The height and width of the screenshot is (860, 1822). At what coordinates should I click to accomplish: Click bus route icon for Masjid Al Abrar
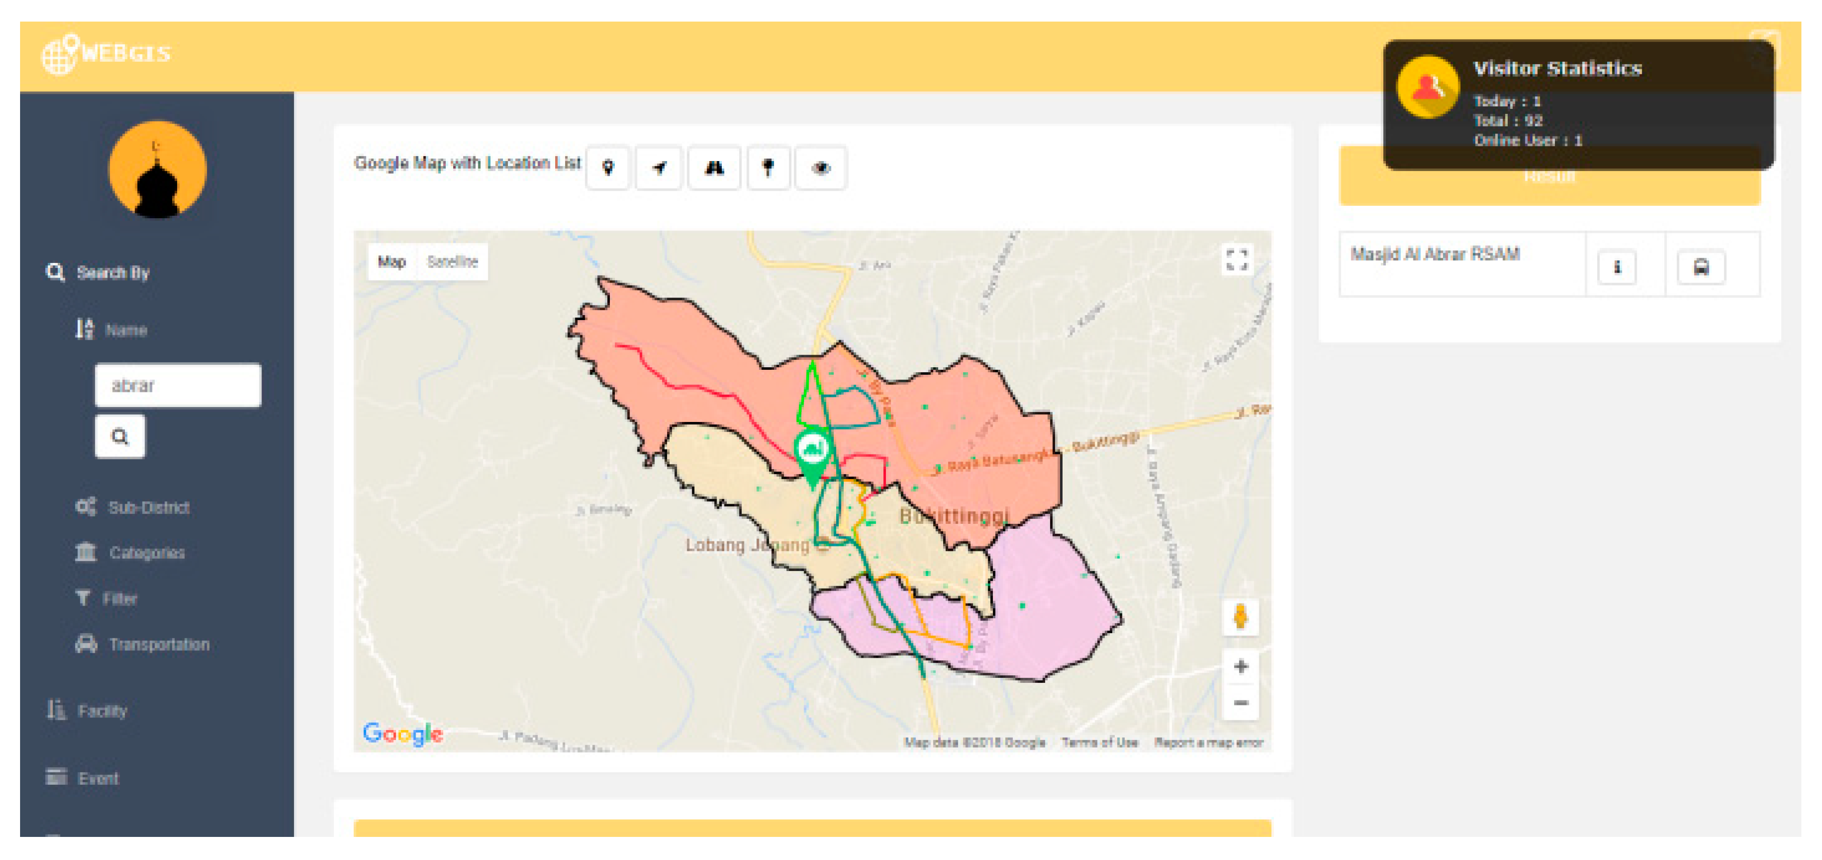pyautogui.click(x=1701, y=267)
